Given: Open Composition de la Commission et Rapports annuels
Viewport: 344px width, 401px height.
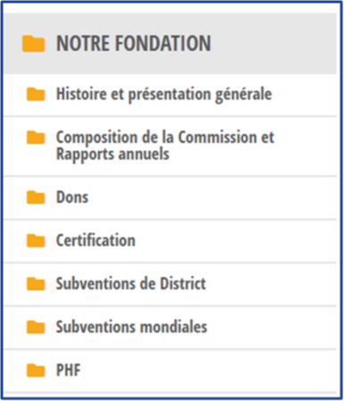Looking at the screenshot, I should [165, 146].
